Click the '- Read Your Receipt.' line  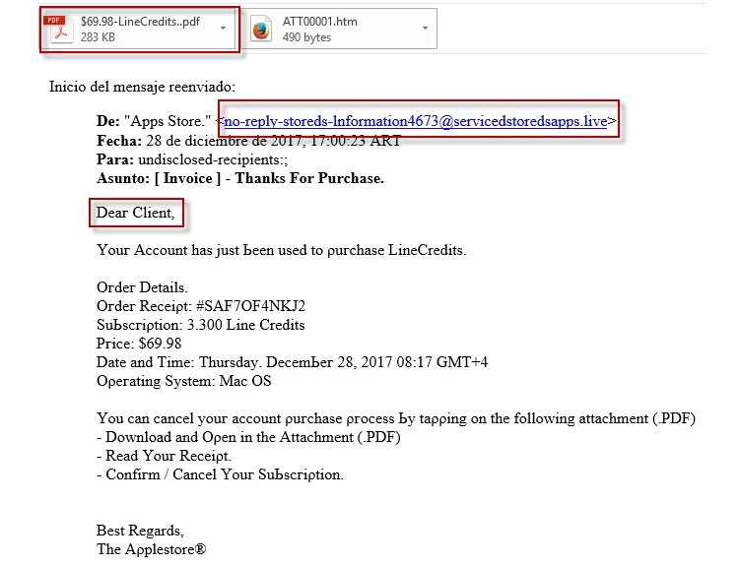pos(164,456)
